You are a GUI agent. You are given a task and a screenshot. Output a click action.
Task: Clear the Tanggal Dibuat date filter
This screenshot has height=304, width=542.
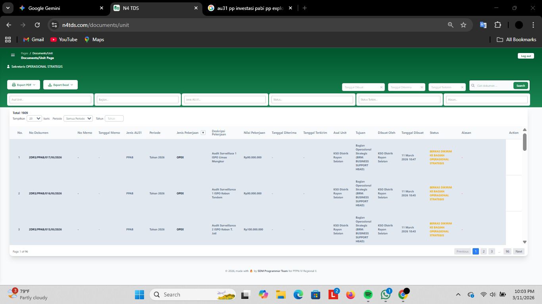(381, 87)
